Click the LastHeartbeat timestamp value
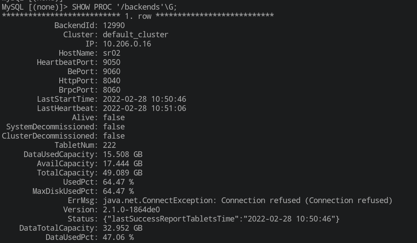The image size is (417, 243). click(144, 108)
